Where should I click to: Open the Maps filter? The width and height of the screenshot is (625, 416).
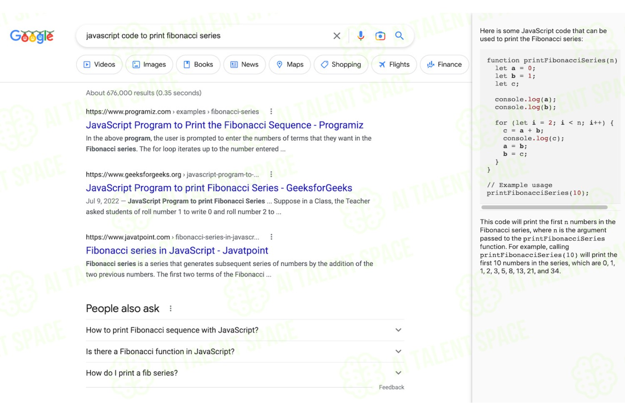[290, 64]
